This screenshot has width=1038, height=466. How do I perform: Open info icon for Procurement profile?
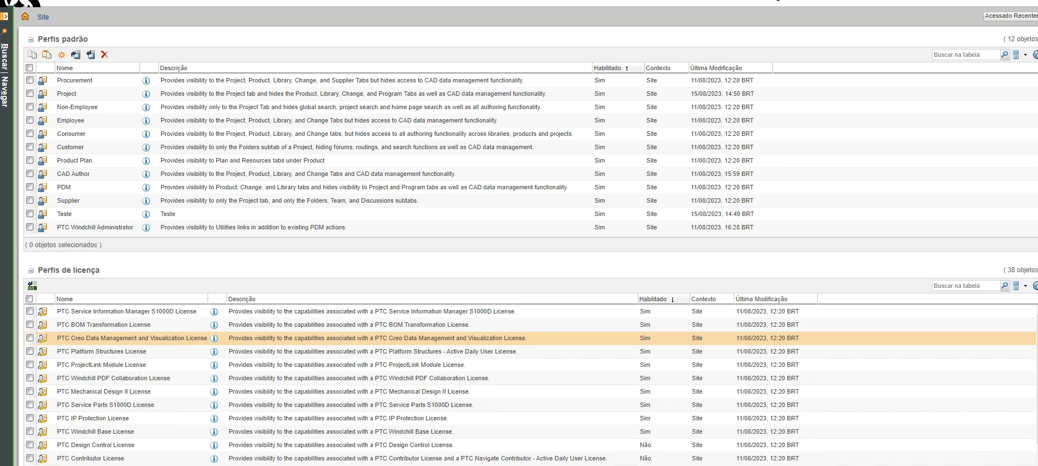146,81
